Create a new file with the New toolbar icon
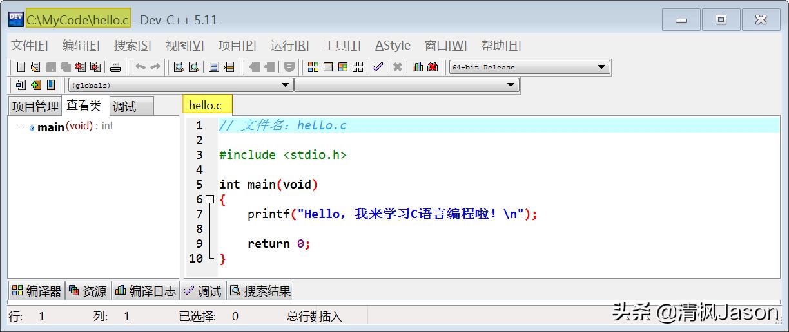Screen dimensions: 789x332 point(21,67)
